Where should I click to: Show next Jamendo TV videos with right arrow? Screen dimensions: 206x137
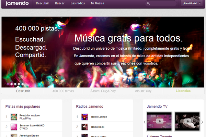click(x=202, y=122)
